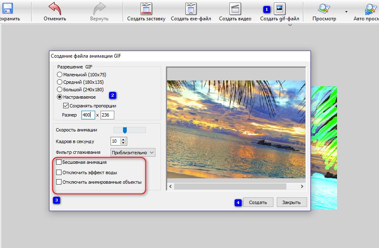
Task: Undo with the Отменить red arrow
Action: pos(55,9)
